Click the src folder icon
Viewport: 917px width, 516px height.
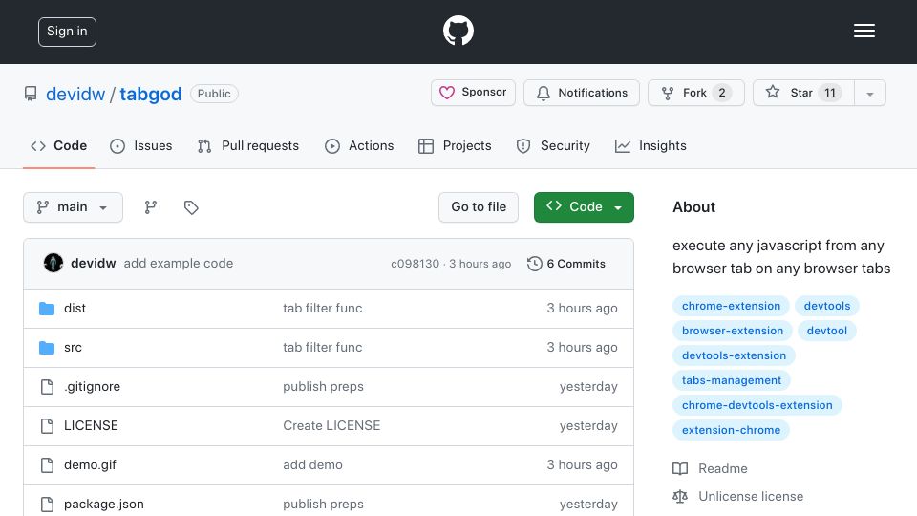[x=47, y=348]
